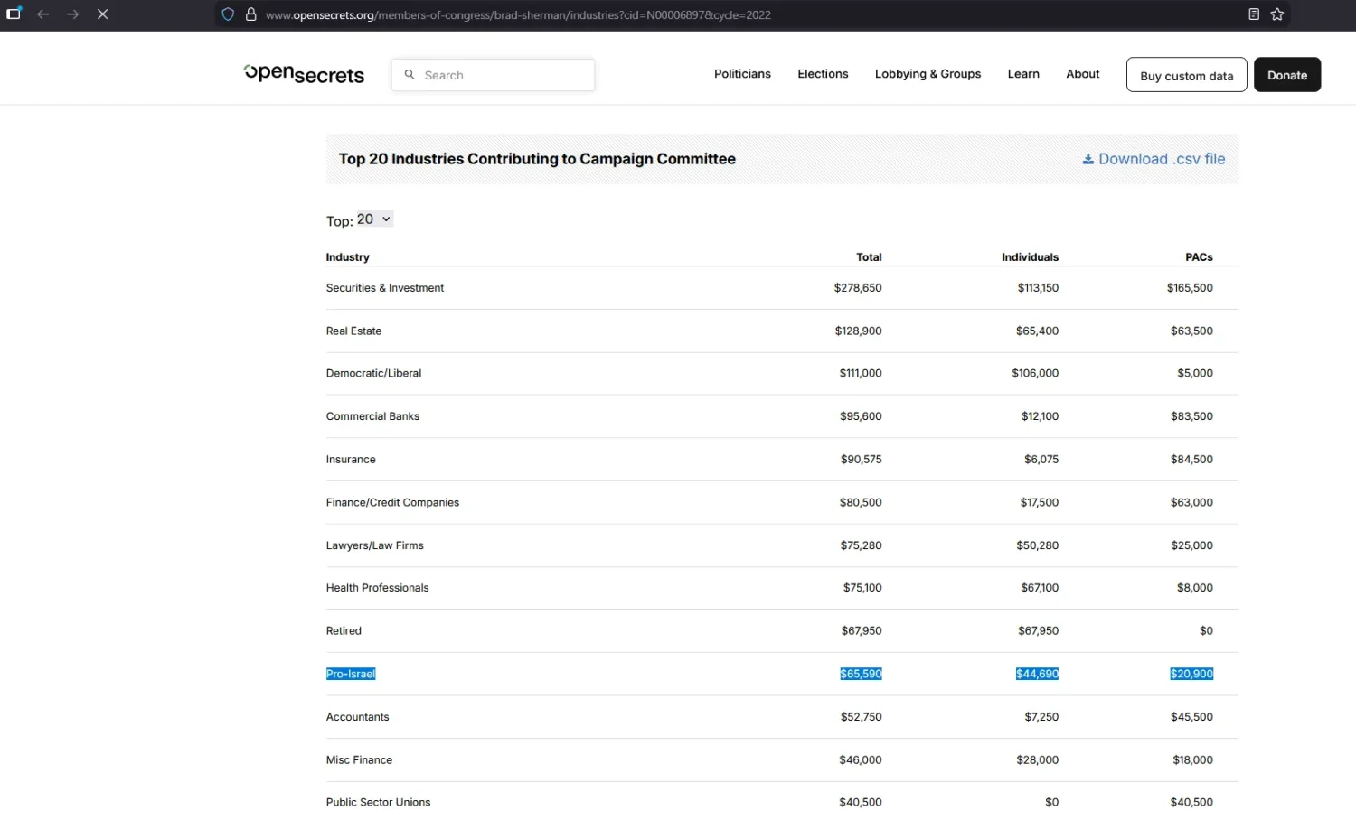
Task: Click the site security padlock icon
Action: click(x=251, y=14)
